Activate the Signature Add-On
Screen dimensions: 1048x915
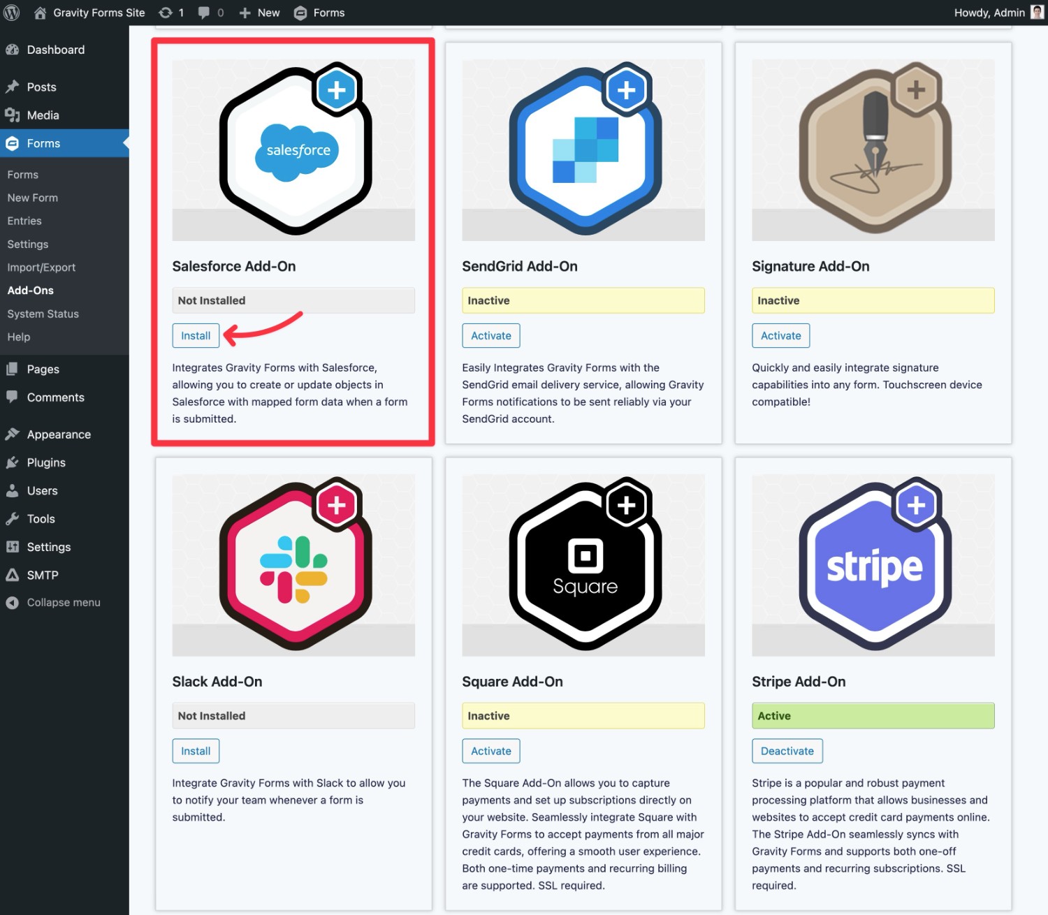pos(781,336)
